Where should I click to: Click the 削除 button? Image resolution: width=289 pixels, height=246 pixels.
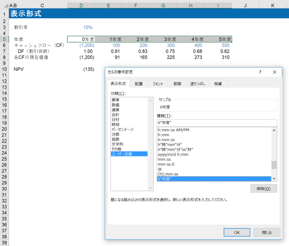click(x=263, y=189)
